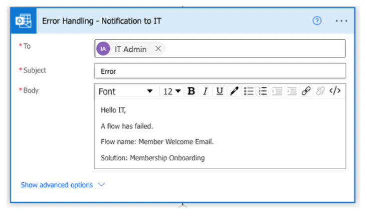Click the action title Error Handling
The width and height of the screenshot is (367, 219).
tap(102, 21)
